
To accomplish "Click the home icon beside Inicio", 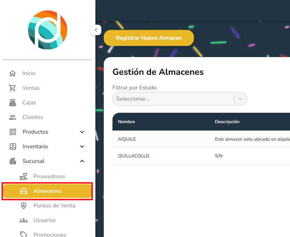I will coord(13,73).
